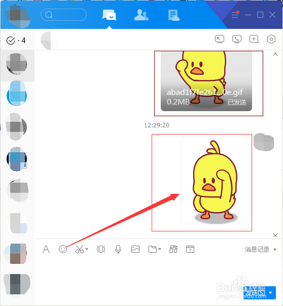Open the music sharing icon
283x306 pixels.
pyautogui.click(x=173, y=249)
